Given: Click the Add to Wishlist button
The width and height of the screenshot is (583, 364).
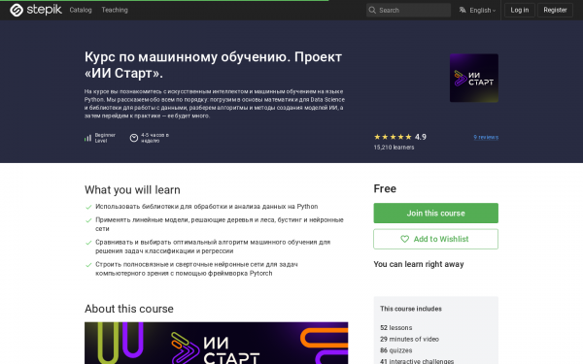Looking at the screenshot, I should coord(435,239).
